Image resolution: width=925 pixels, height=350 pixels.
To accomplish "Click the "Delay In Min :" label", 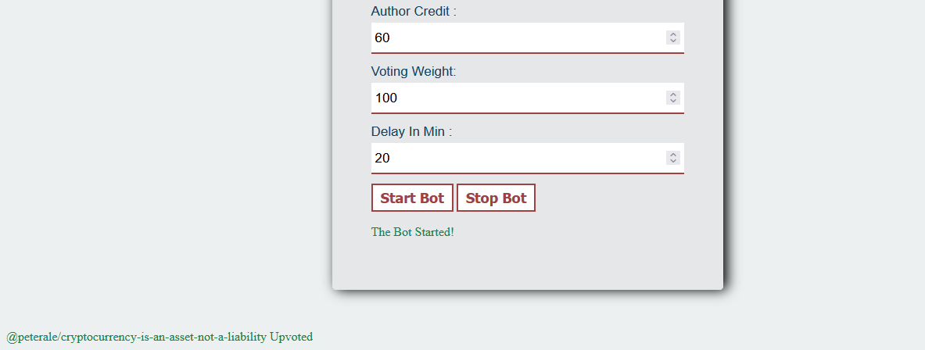I will [x=411, y=131].
